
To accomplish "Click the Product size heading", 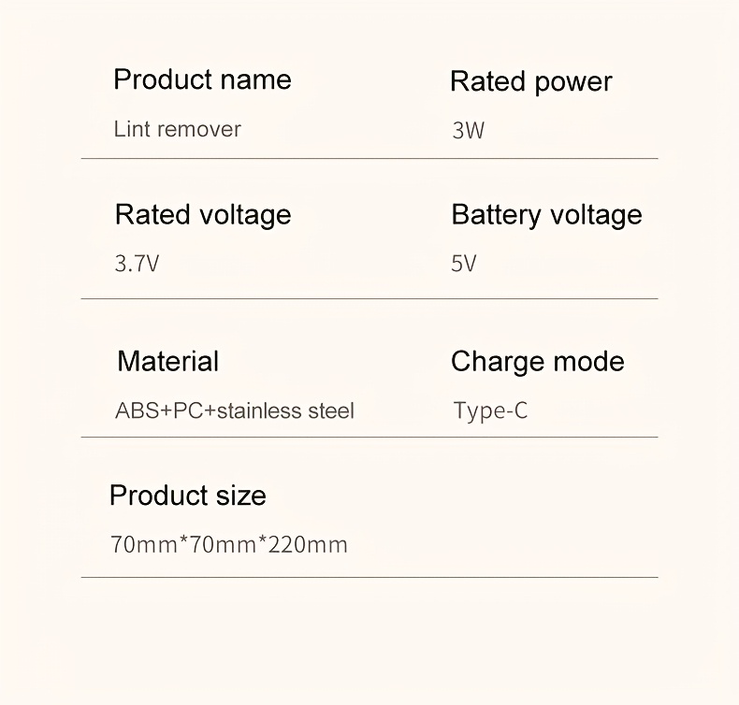I will pyautogui.click(x=187, y=496).
